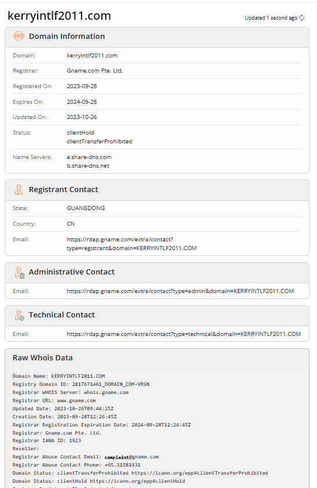Click the icann.org epp clientTransferProhibited URL
Image resolution: width=317 pixels, height=488 pixels.
[x=200, y=473]
